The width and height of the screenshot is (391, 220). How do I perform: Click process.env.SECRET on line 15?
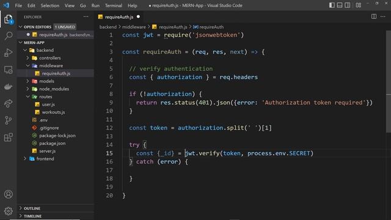[x=279, y=153]
